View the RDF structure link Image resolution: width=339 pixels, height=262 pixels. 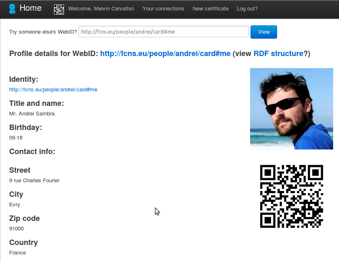(278, 54)
